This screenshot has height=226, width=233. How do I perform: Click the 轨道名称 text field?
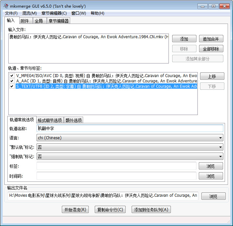[x=130, y=128]
